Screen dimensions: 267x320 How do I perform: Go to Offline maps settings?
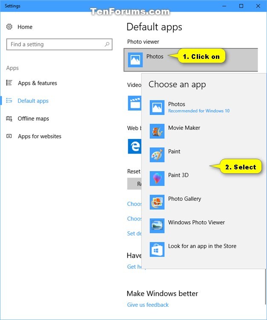tap(33, 119)
